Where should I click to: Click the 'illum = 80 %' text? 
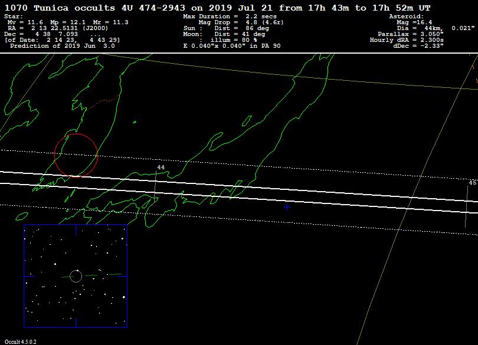click(234, 40)
